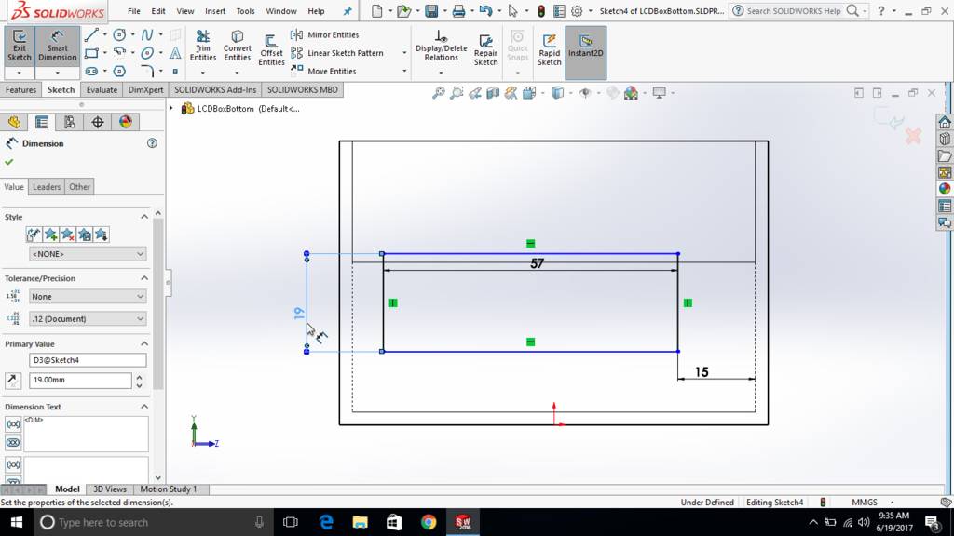The width and height of the screenshot is (954, 536).
Task: Click the Dimension Text box with DIM
Action: [86, 434]
